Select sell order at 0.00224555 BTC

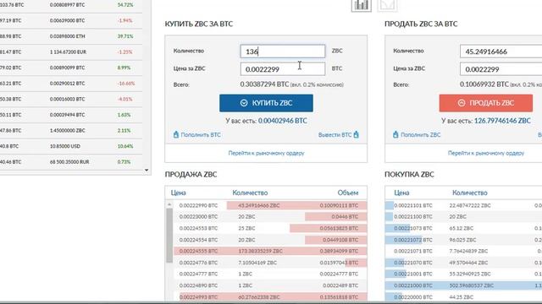tap(270, 252)
